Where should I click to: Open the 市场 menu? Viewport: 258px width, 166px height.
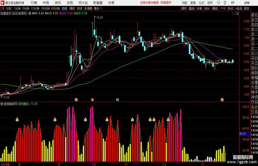[x=46, y=3]
